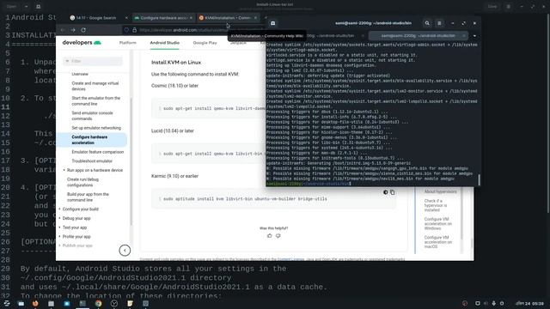Switch to the Google Search browser tab

tap(95, 18)
